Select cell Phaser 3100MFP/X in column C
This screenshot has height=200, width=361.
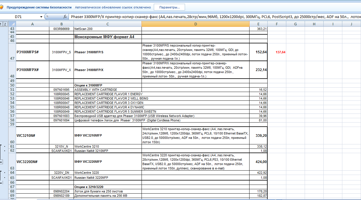108,70
